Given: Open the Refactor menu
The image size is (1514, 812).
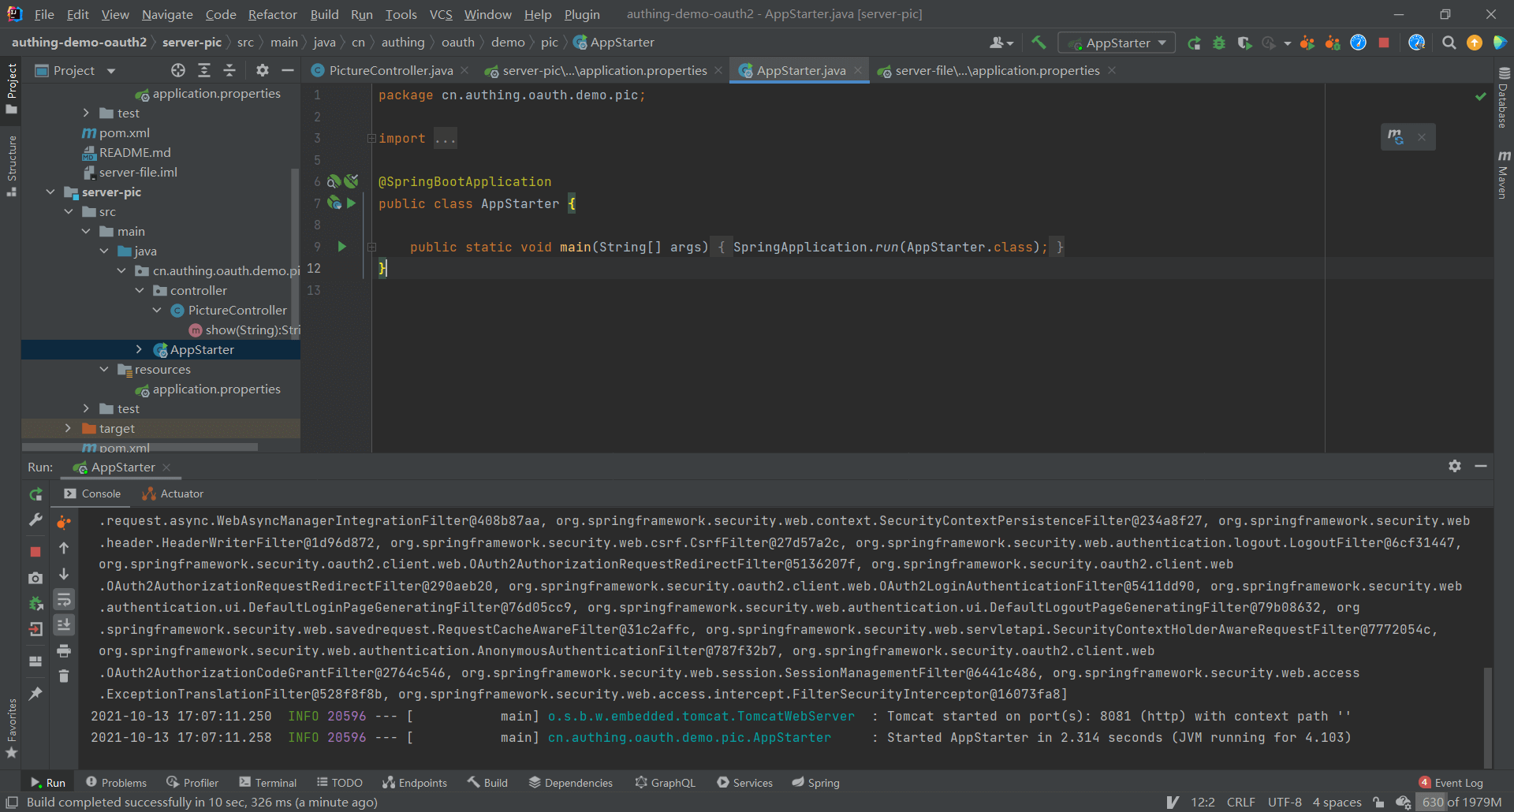Looking at the screenshot, I should (x=272, y=14).
